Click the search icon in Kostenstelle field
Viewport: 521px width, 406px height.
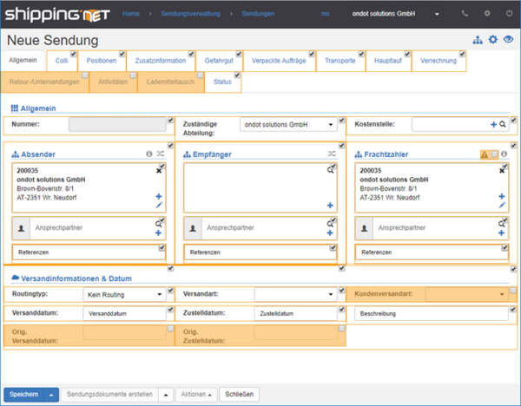click(503, 125)
